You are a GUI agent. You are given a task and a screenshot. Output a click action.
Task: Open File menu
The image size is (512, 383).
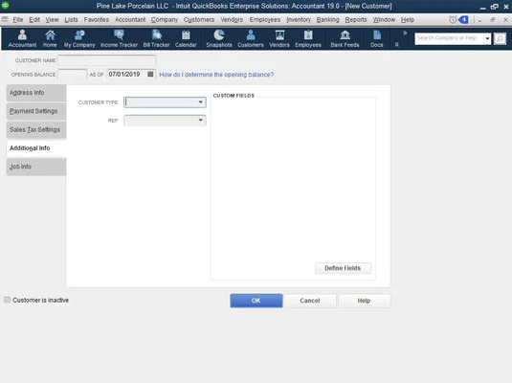[x=17, y=19]
